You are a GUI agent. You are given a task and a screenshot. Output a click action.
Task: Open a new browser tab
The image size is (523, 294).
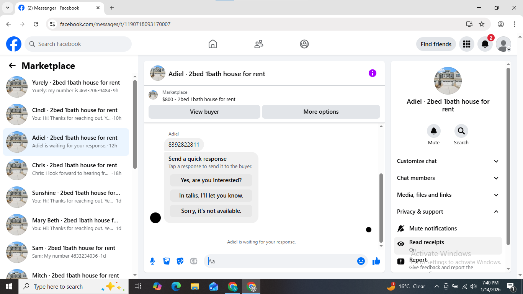tap(112, 8)
